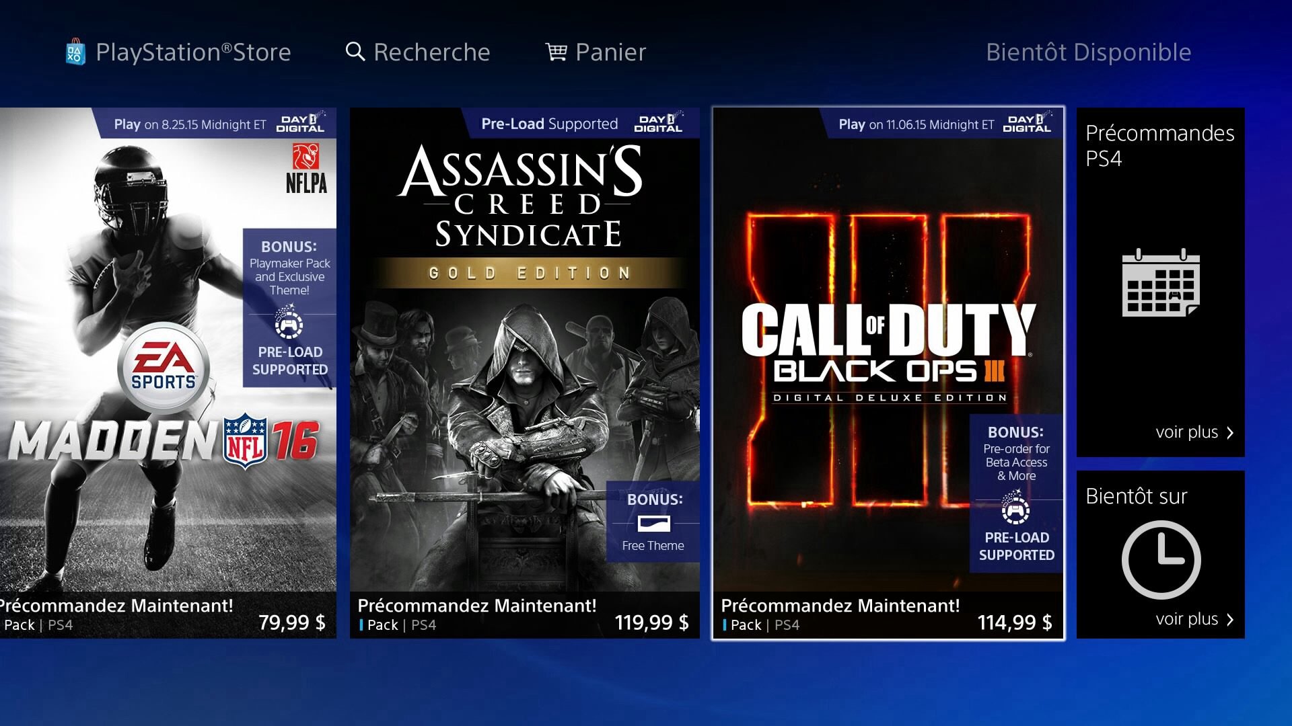Screen dimensions: 1292x726
Task: Expand voir plus chevron under Précommandes PS4
Action: click(x=1230, y=432)
